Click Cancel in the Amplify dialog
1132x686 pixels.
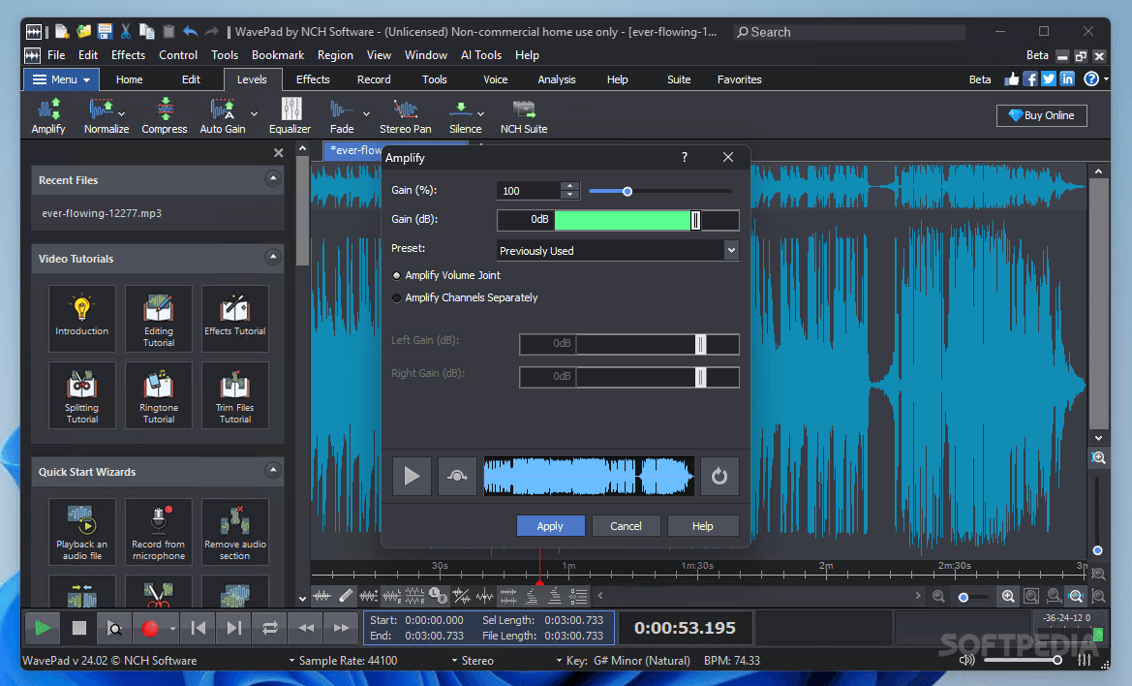click(x=626, y=526)
